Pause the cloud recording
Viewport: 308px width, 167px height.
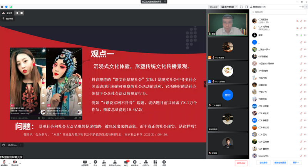click(x=17, y=13)
